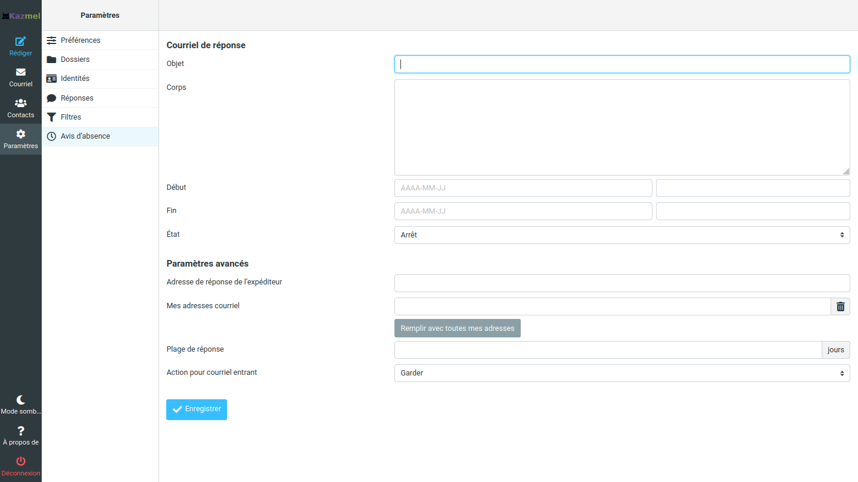The width and height of the screenshot is (858, 482).
Task: Open the À propos de help icon
Action: tap(21, 431)
